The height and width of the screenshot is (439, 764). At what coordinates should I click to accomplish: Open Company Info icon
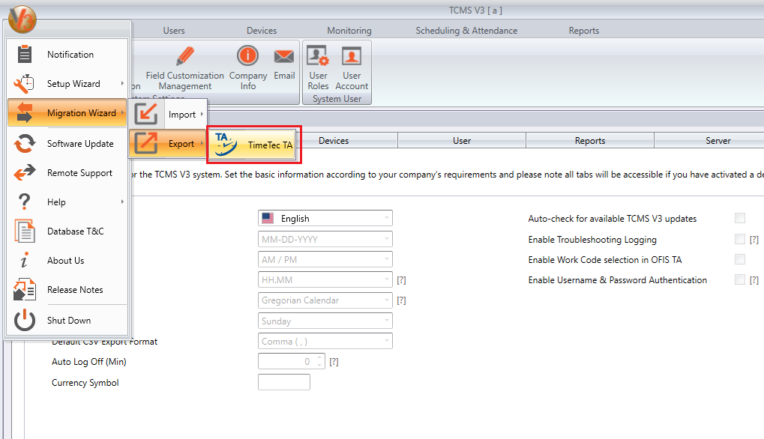pos(247,55)
